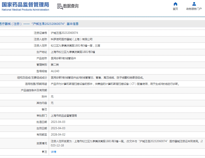Click the 注册人住所 field label
The height and width of the screenshot is (158, 205).
click(x=41, y=46)
